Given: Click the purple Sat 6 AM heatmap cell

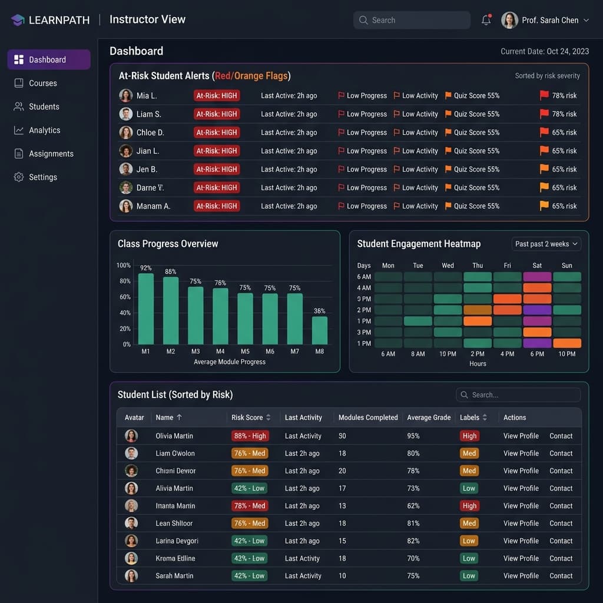Looking at the screenshot, I should tap(537, 277).
